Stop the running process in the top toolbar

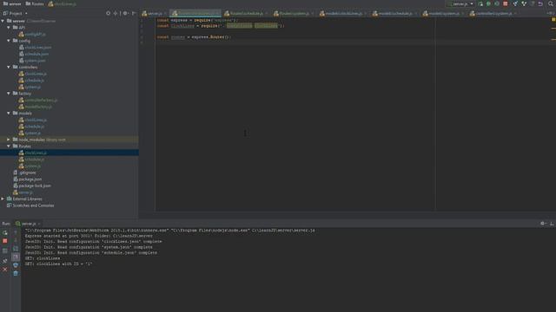click(506, 3)
